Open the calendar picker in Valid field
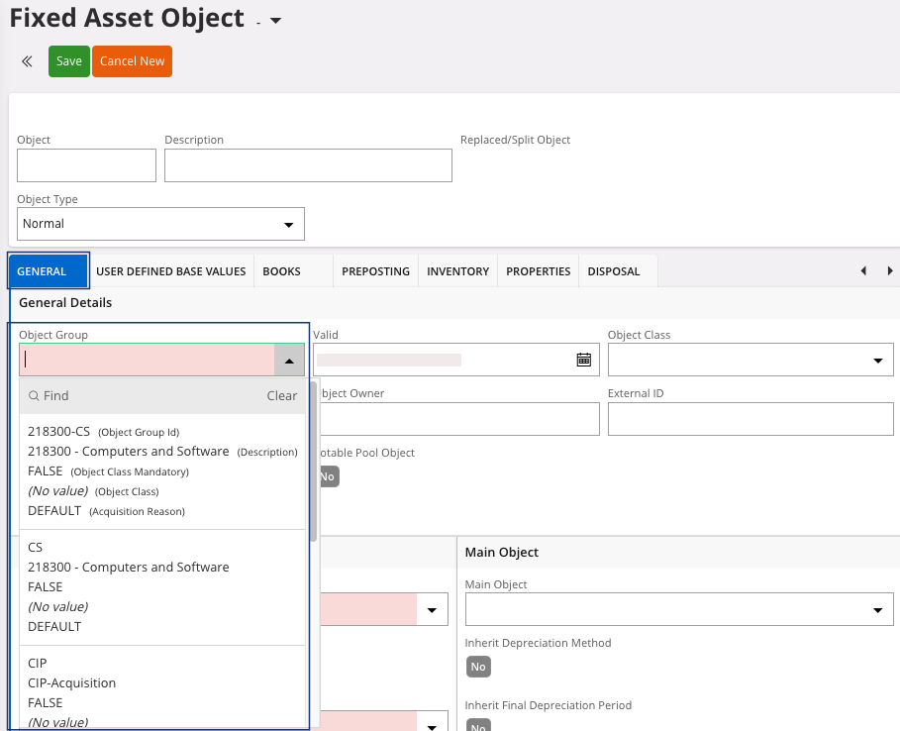Viewport: 900px width, 731px height. pos(583,360)
